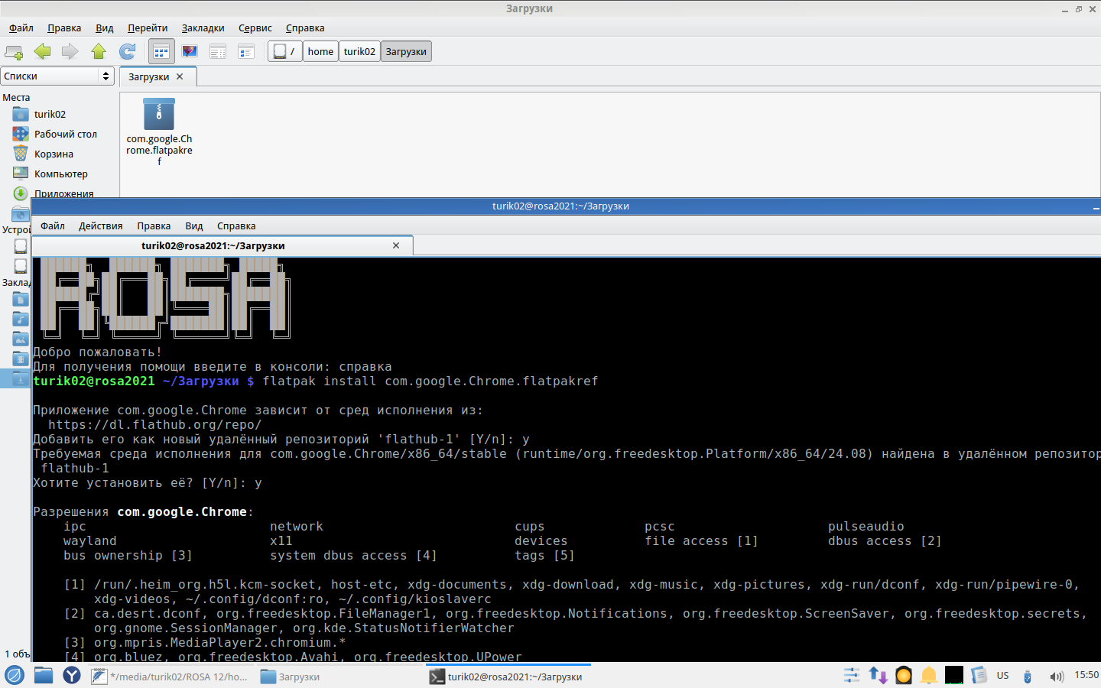Open the Documents bookmark folder icon
The width and height of the screenshot is (1101, 688).
point(21,300)
